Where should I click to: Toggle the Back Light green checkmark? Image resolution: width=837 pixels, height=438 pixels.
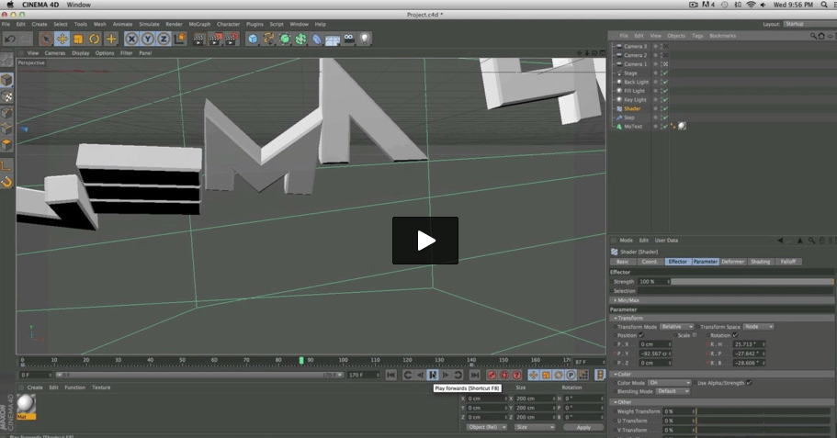pyautogui.click(x=666, y=82)
